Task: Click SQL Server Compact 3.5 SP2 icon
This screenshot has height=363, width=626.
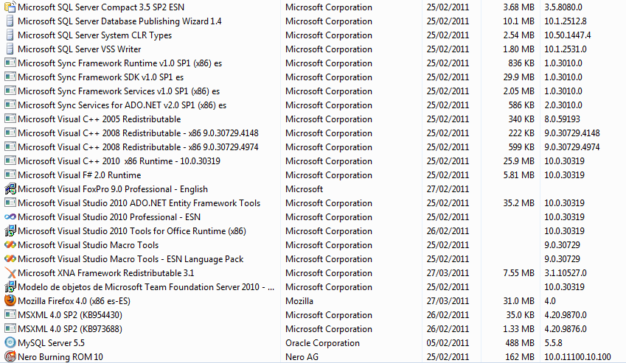Action: (x=10, y=7)
